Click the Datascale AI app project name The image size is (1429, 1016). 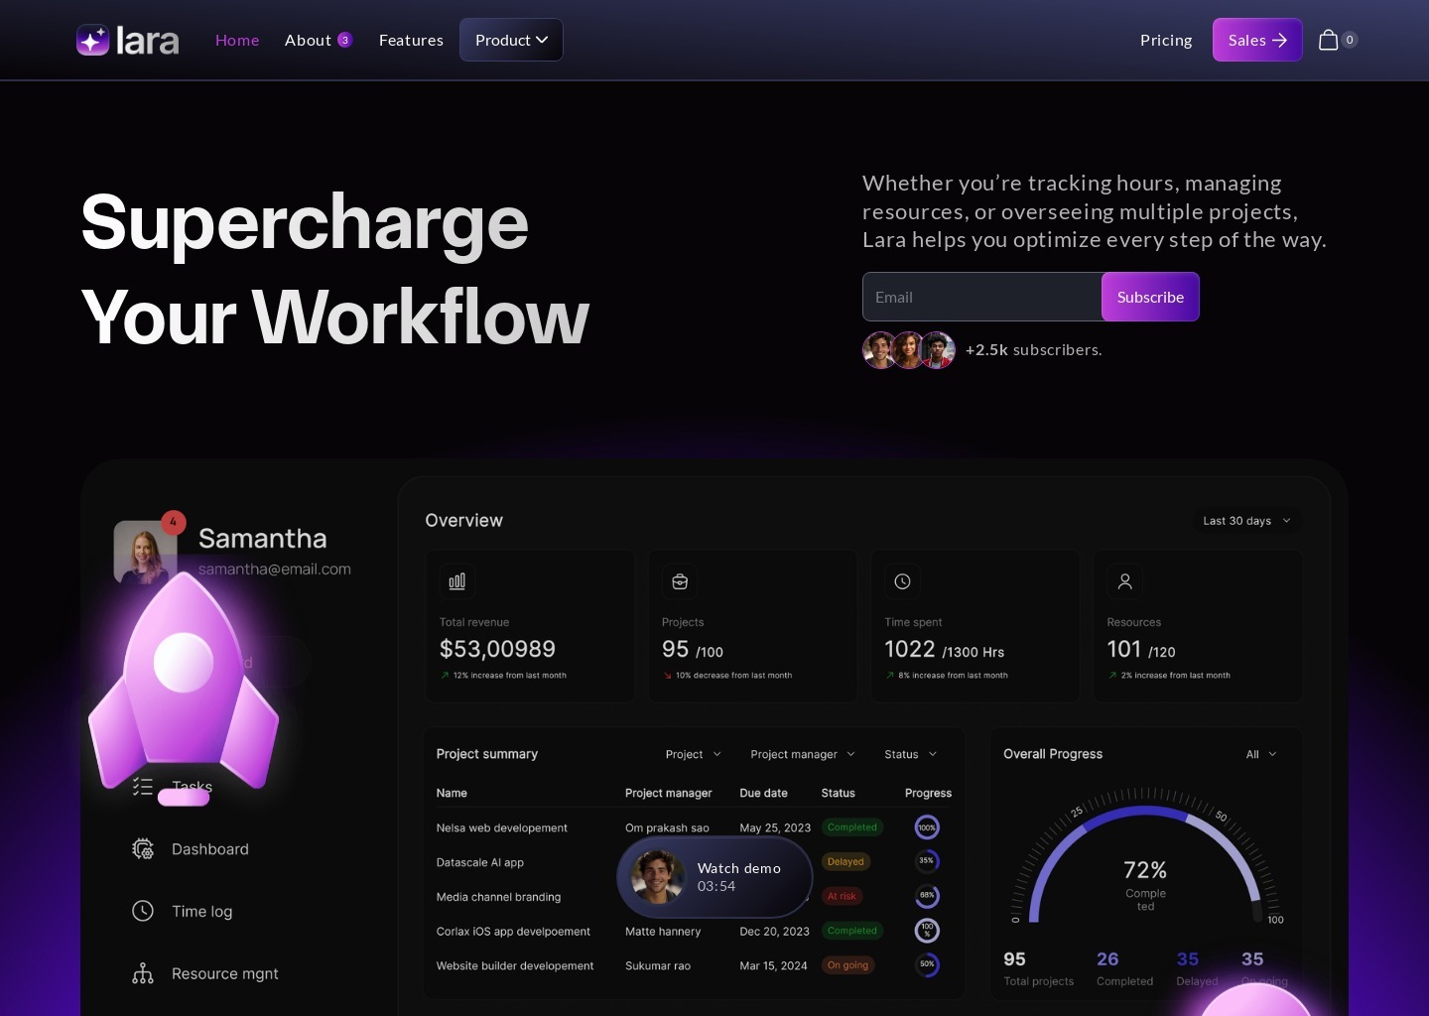point(480,862)
